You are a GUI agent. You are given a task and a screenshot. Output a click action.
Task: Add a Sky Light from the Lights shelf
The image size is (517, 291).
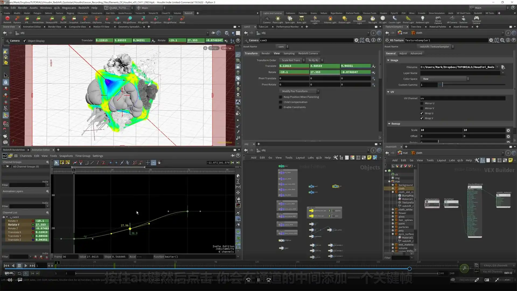click(372, 19)
